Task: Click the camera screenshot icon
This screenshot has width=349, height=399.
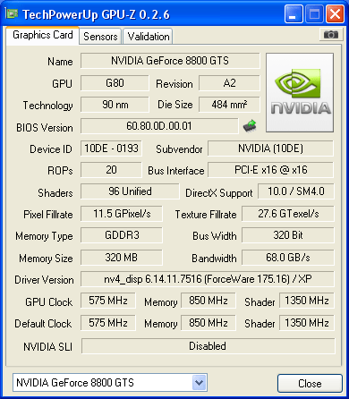Action: (x=330, y=35)
